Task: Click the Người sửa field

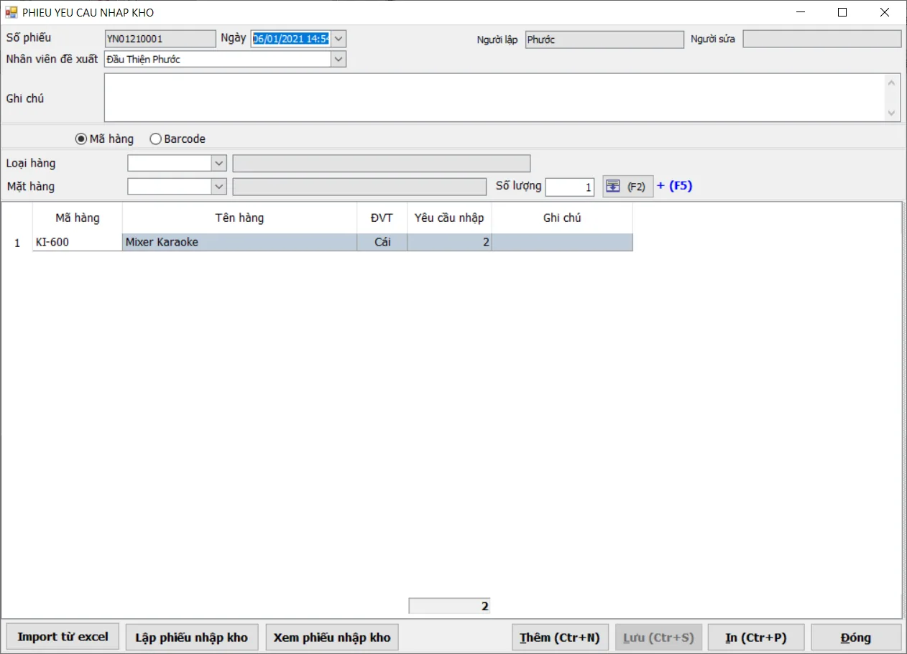Action: (821, 39)
